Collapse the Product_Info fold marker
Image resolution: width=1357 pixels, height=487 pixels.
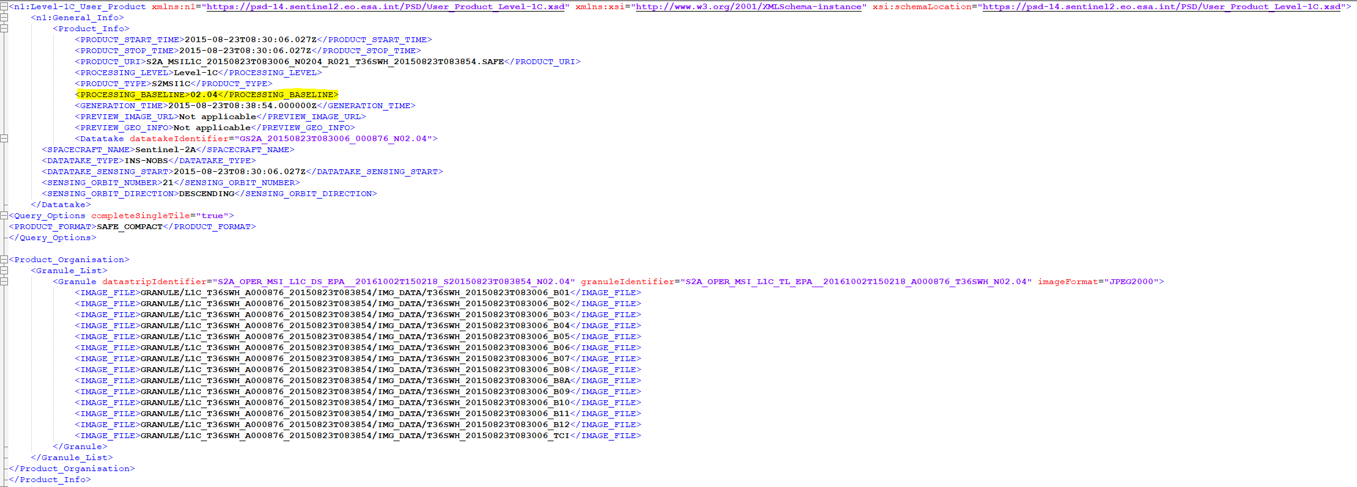tap(4, 29)
